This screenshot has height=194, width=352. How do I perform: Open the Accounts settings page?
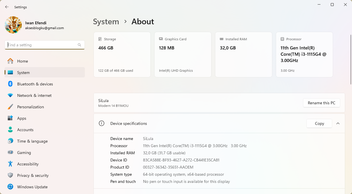(x=45, y=130)
